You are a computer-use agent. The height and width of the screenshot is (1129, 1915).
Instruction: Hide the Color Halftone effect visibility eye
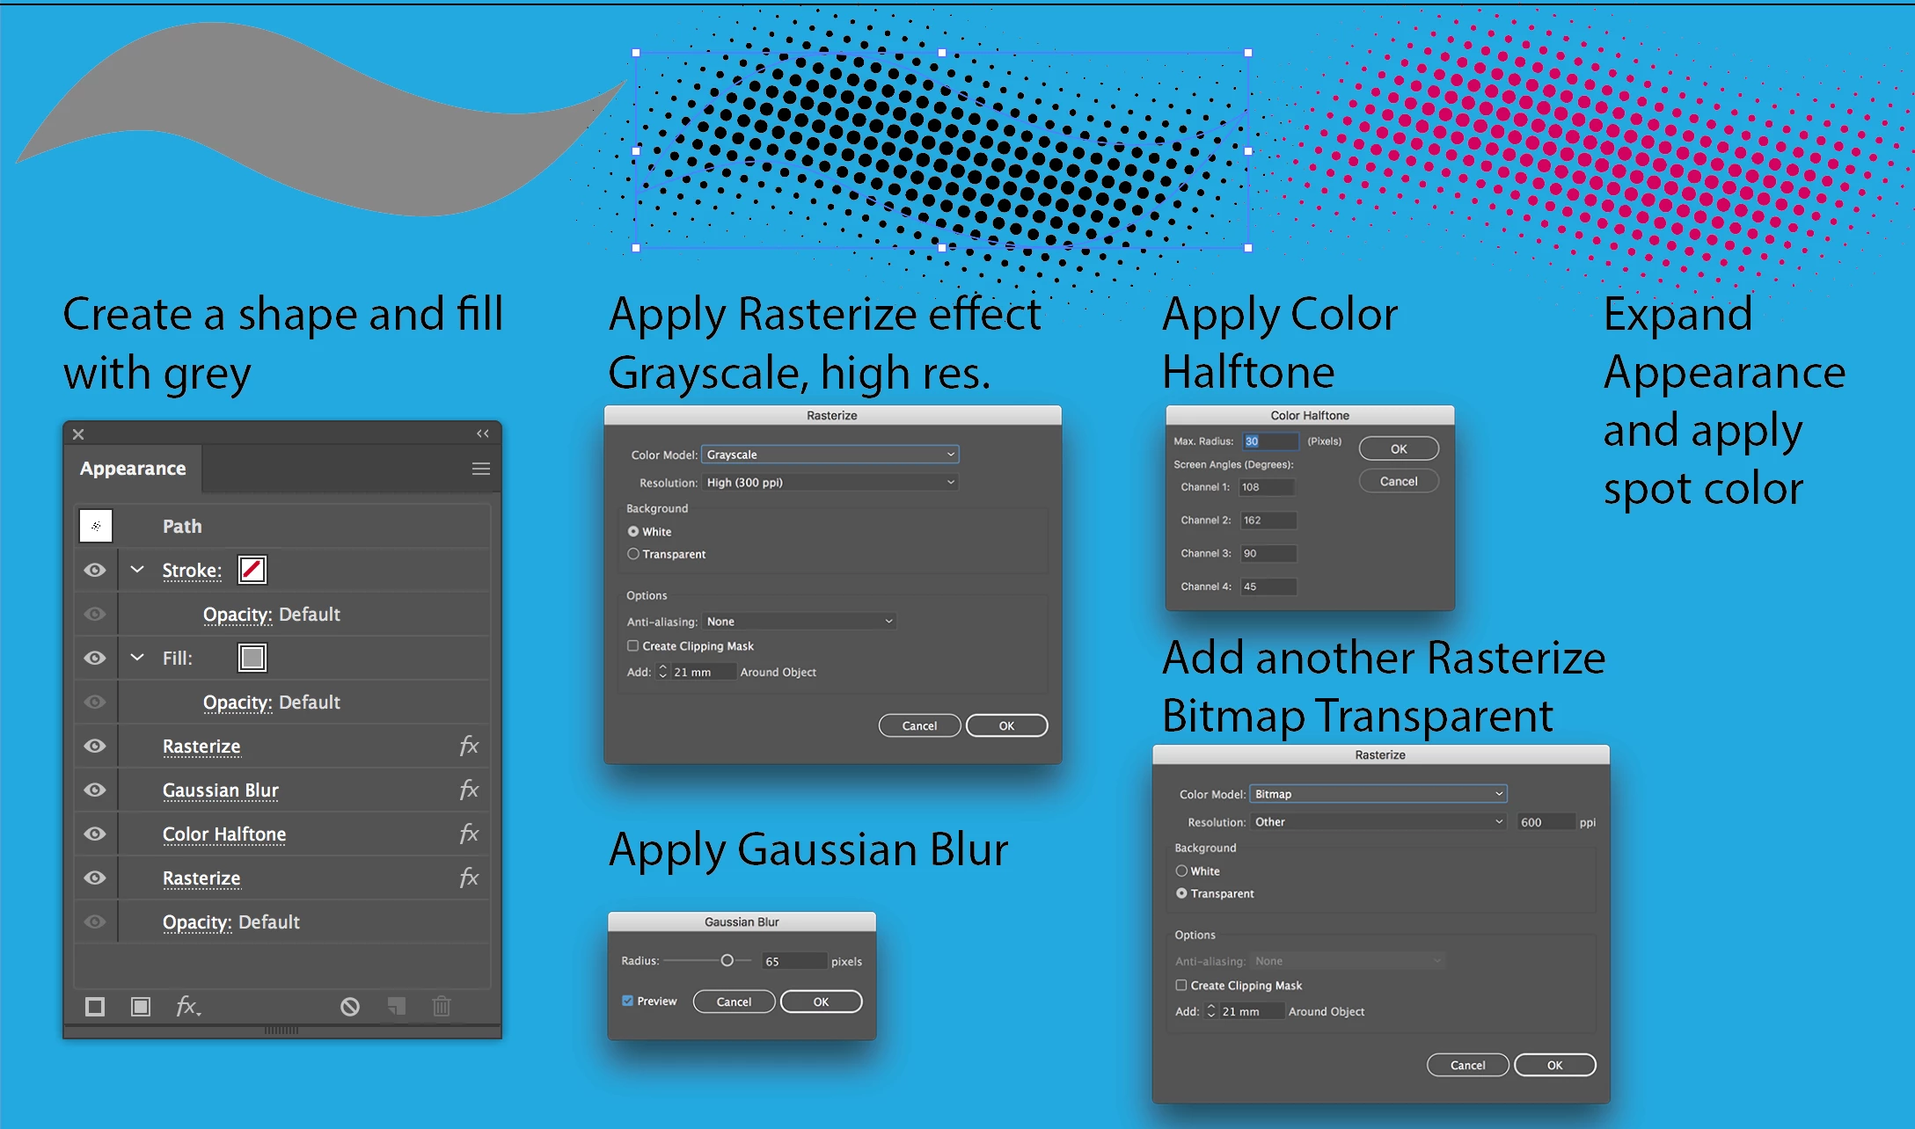(95, 834)
